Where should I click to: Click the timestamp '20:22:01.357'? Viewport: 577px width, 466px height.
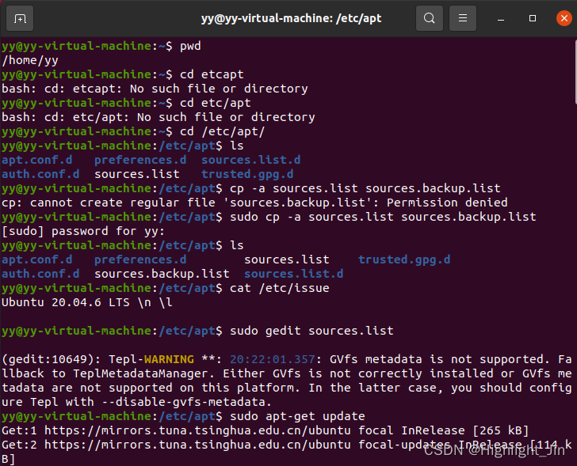tap(273, 359)
